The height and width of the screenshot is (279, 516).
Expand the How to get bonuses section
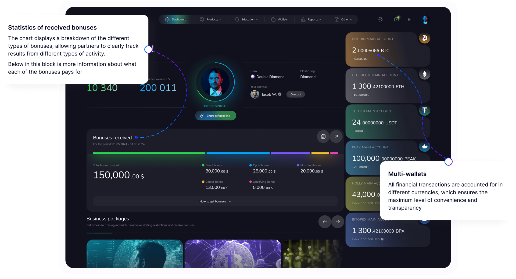pyautogui.click(x=215, y=201)
